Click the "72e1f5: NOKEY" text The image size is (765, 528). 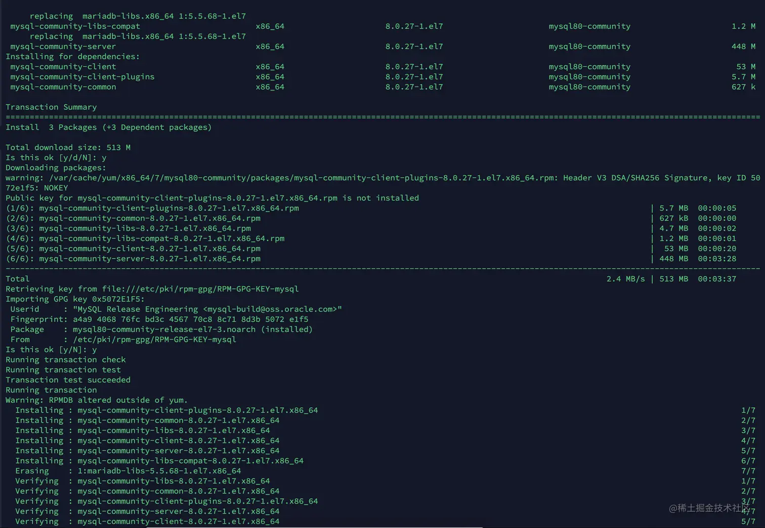pyautogui.click(x=36, y=188)
